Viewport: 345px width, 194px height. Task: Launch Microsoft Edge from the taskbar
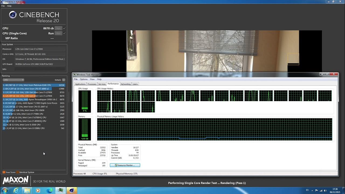pos(49,190)
